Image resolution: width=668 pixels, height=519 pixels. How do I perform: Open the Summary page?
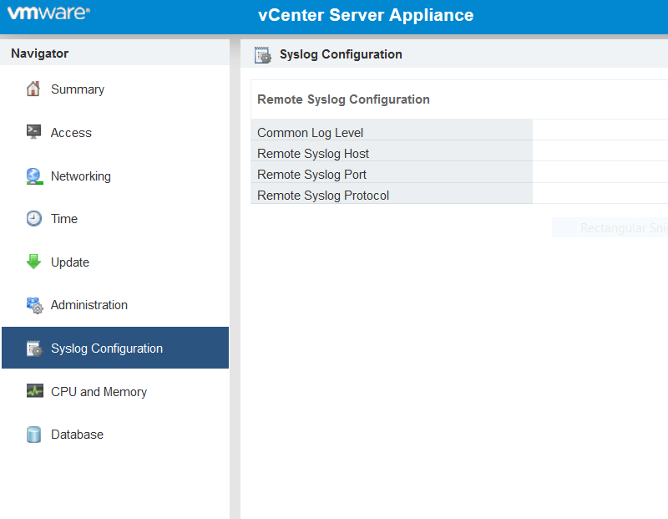78,89
